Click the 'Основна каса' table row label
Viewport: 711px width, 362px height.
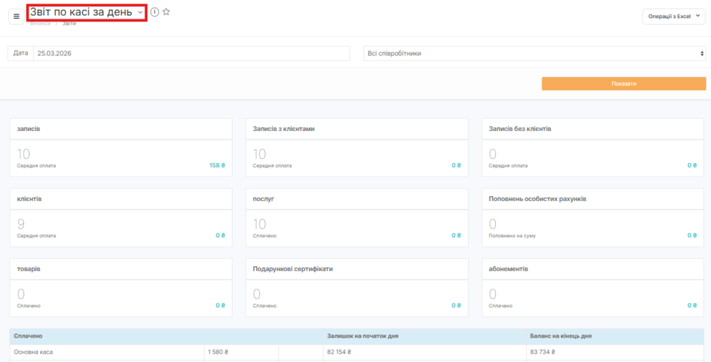tap(33, 352)
